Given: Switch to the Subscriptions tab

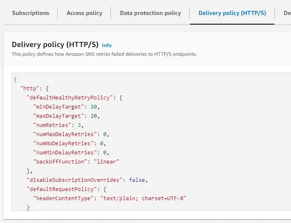Looking at the screenshot, I should pyautogui.click(x=30, y=13).
